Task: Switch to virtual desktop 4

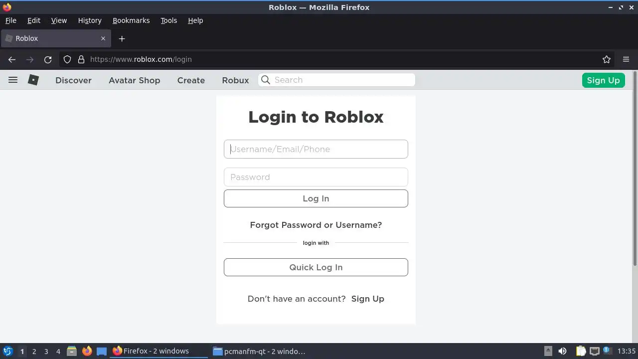Action: [58, 351]
